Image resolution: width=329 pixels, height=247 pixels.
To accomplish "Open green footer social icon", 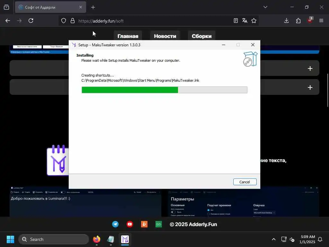I will pos(159,224).
